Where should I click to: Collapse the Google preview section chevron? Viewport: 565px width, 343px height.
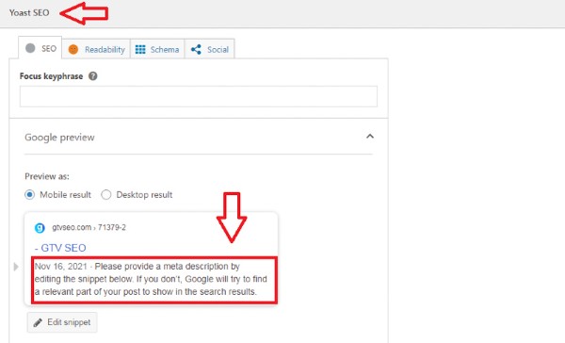(x=370, y=137)
